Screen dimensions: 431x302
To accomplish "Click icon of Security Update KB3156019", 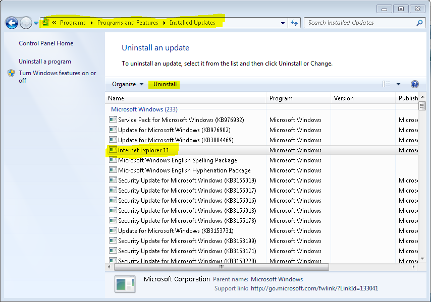I will pos(113,180).
